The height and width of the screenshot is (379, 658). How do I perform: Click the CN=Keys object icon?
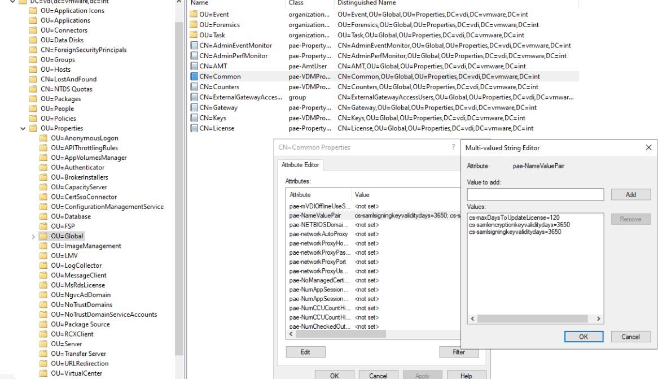(x=194, y=118)
